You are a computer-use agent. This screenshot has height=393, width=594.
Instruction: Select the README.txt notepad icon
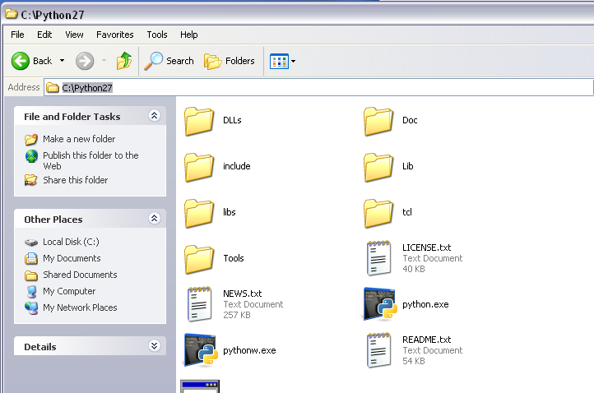pyautogui.click(x=378, y=350)
